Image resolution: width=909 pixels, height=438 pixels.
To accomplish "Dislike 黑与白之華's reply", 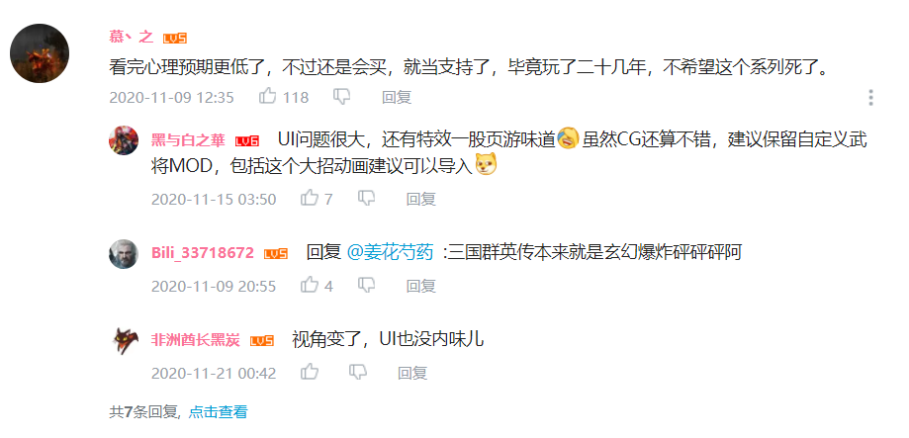I will [x=366, y=199].
